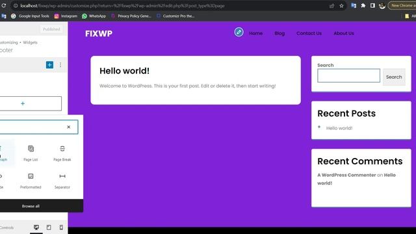Open Hello world! under Recent Posts
Viewport: 416px width, 234px height.
pyautogui.click(x=339, y=128)
